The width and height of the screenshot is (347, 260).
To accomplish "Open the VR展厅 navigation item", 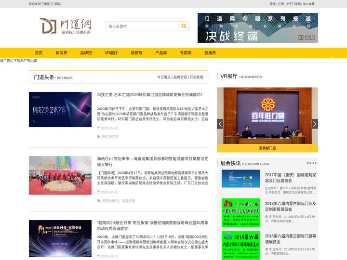I will pyautogui.click(x=111, y=53).
